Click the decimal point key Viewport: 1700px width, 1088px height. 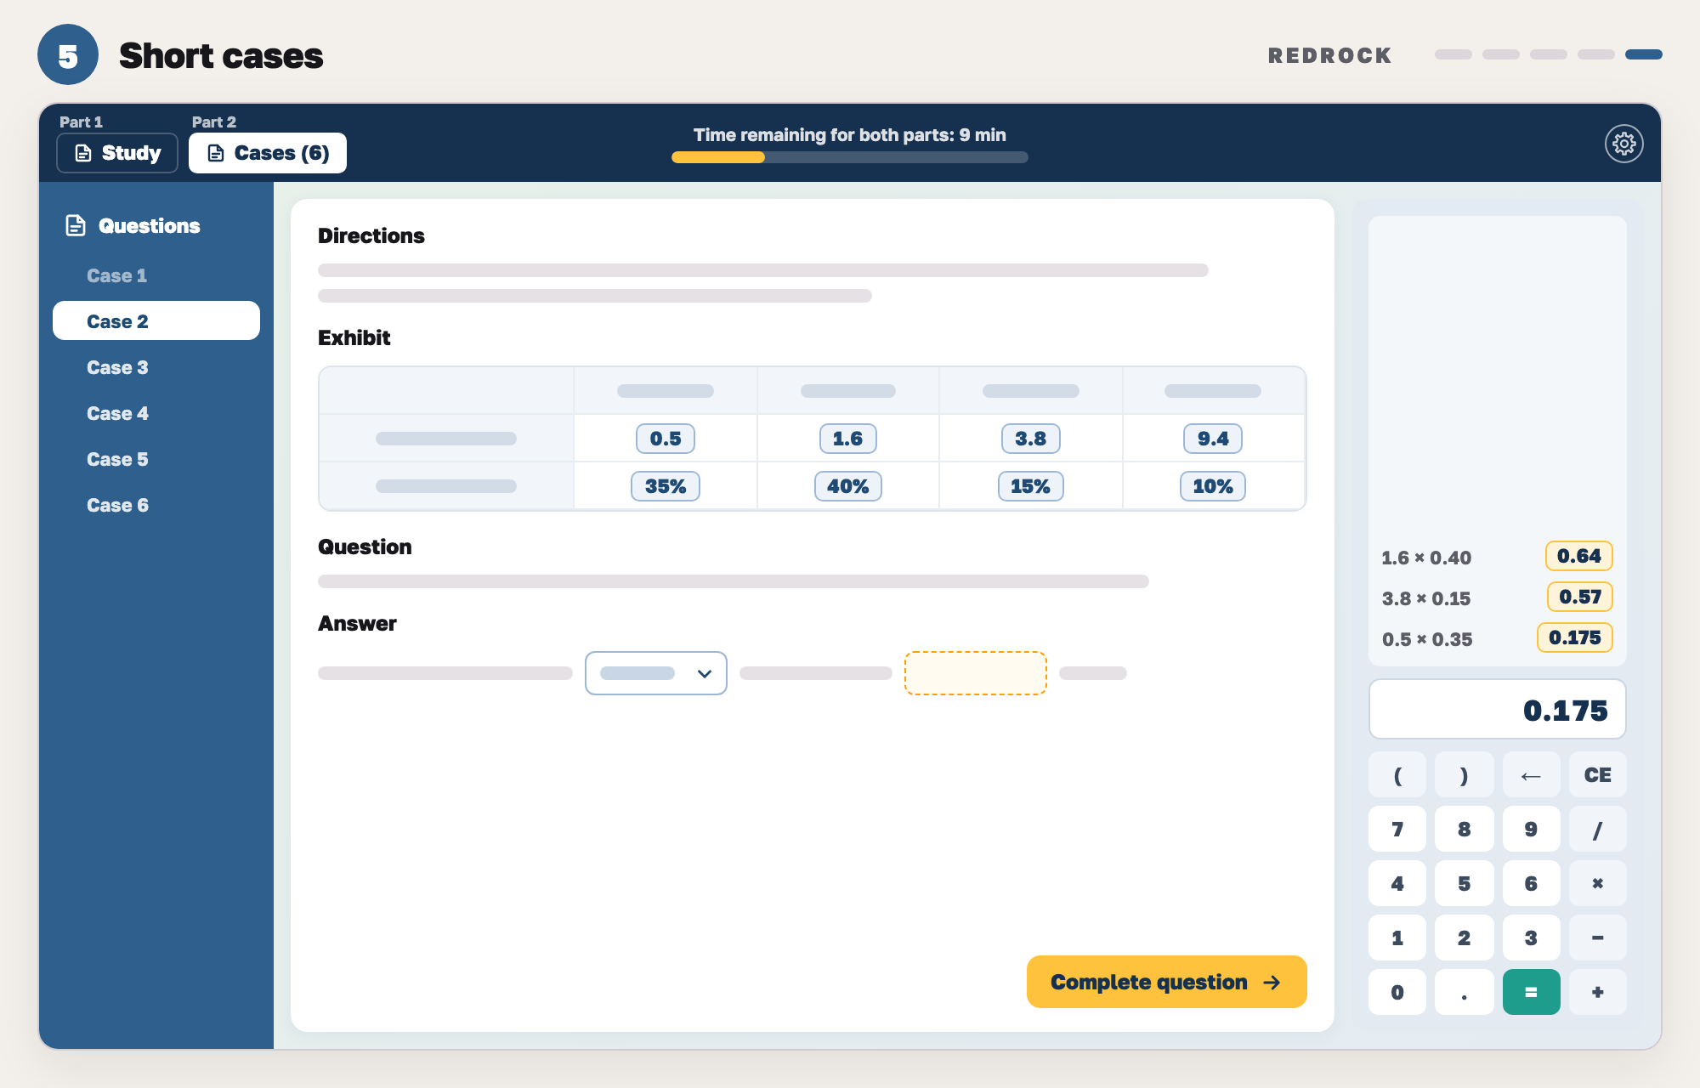click(x=1464, y=992)
